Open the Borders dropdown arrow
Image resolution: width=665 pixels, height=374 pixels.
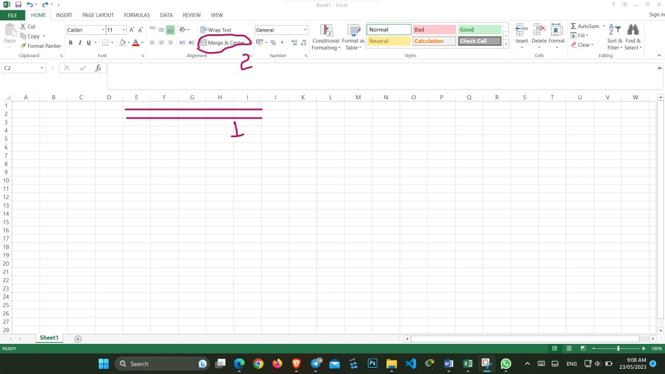[112, 43]
